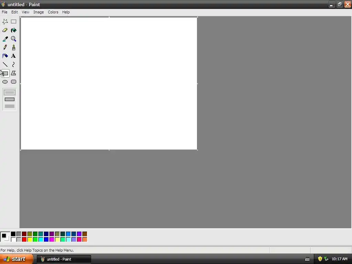Pick the dark purple color swatch

coord(52,234)
